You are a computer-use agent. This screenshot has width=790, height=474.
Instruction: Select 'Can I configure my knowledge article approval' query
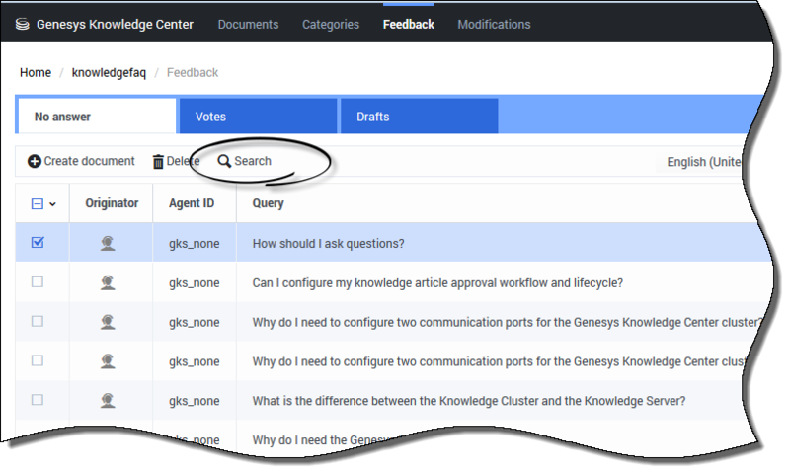coord(437,283)
